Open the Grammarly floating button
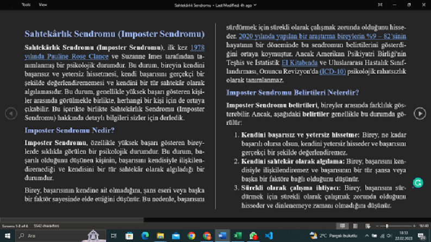This screenshot has width=431, height=242. (418, 183)
